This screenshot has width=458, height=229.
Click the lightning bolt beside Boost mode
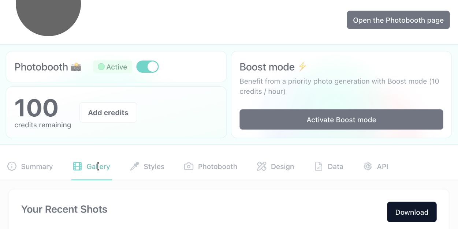point(302,67)
